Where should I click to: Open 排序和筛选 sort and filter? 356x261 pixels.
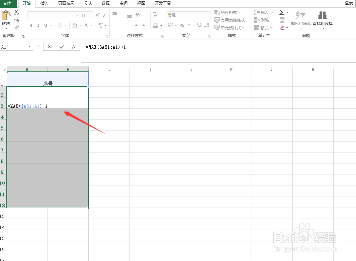[x=300, y=19]
